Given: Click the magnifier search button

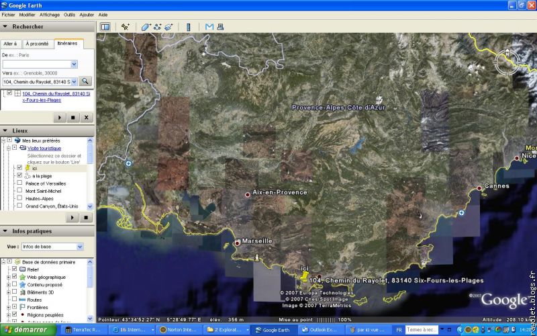Looking at the screenshot, I should coord(85,81).
